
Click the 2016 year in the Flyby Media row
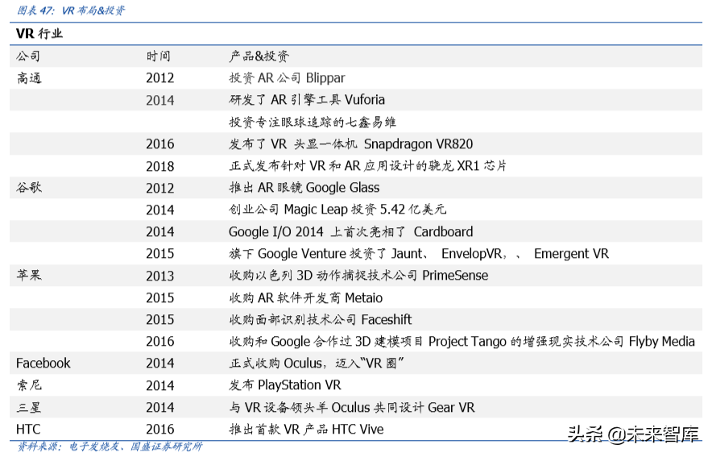159,342
